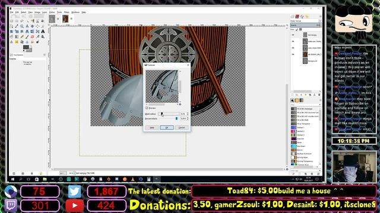Toggle lock alpha channel icon in Layers
Image resolution: width=380 pixels, height=213 pixels.
click(301, 30)
